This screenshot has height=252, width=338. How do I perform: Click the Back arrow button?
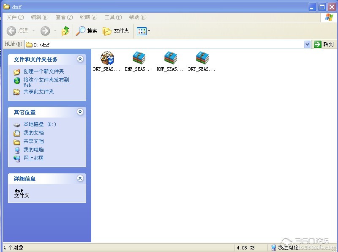(11, 31)
